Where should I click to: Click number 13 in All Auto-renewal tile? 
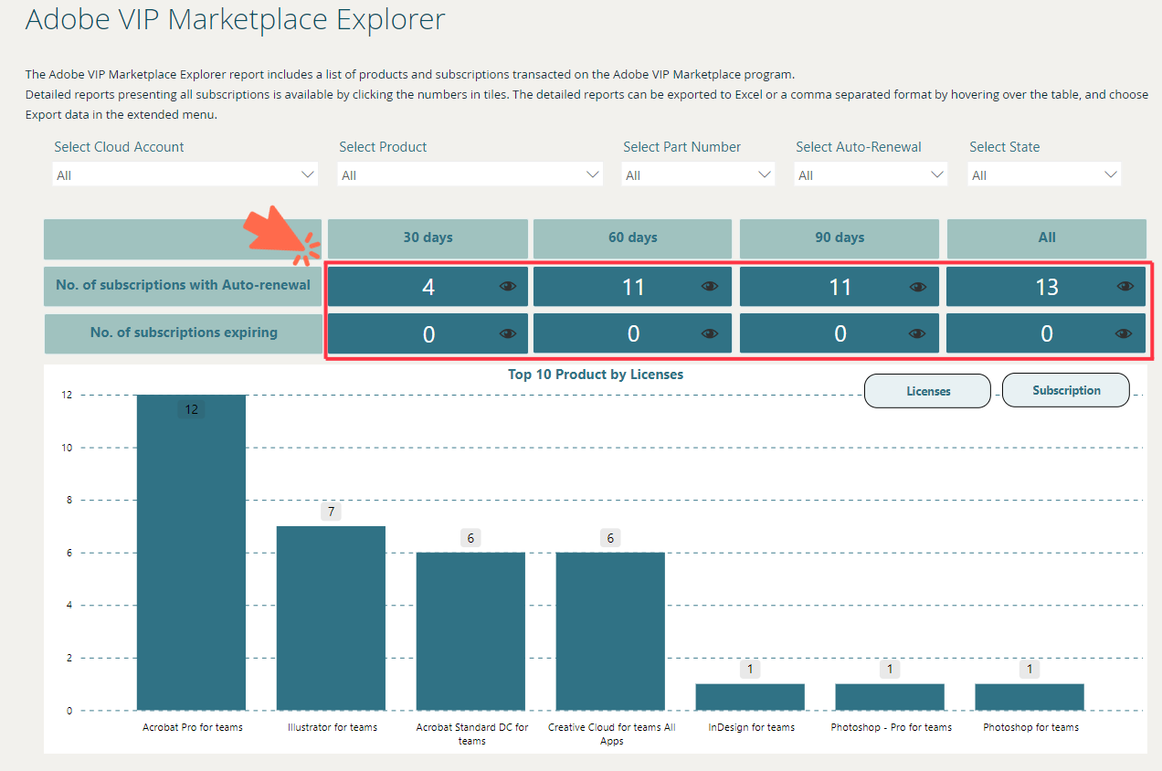click(x=1047, y=287)
